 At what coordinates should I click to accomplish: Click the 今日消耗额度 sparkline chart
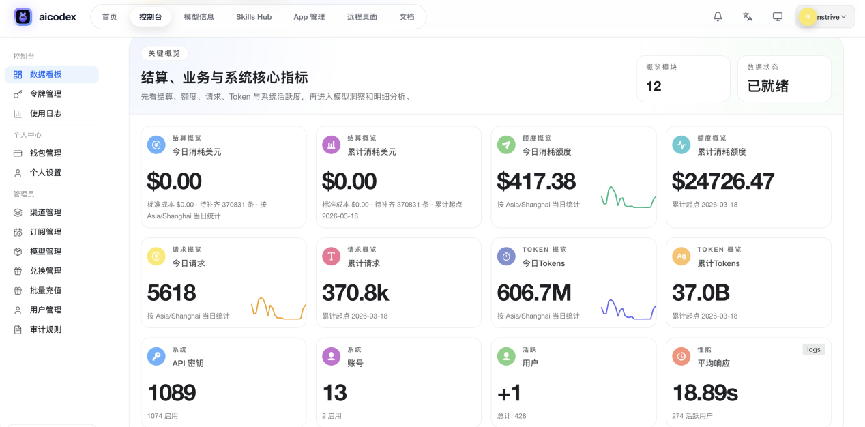point(628,198)
